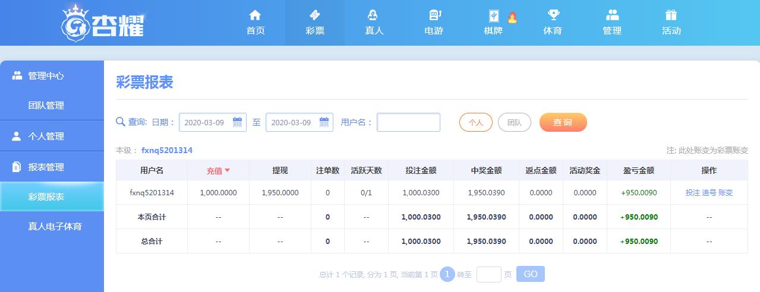
Task: Click the 盈亏金额 column header
Action: tap(639, 170)
